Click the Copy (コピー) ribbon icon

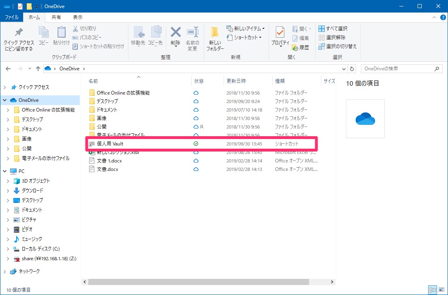[x=43, y=36]
